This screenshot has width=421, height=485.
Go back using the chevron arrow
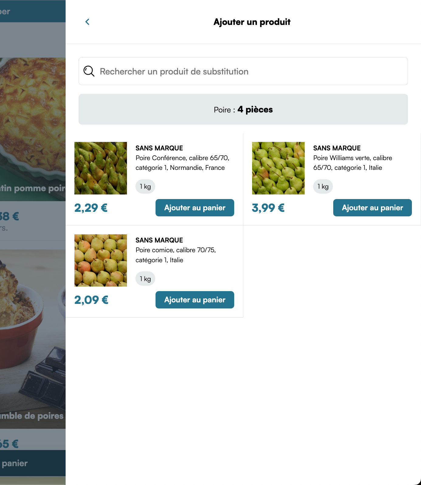tap(87, 22)
